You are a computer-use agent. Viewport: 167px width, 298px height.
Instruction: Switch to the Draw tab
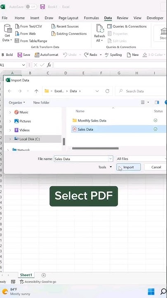tap(49, 18)
